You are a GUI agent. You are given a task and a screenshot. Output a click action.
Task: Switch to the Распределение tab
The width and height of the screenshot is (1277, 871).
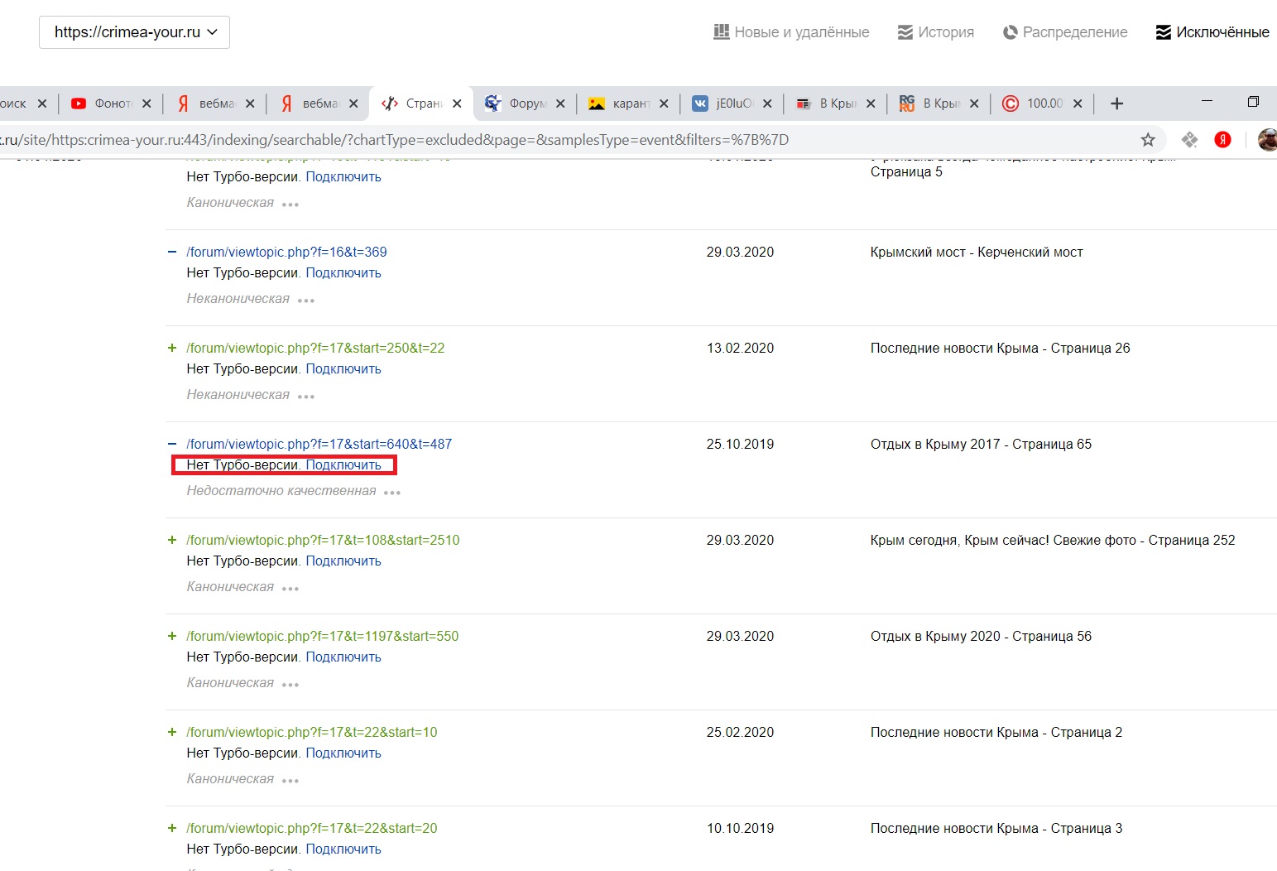(1065, 32)
